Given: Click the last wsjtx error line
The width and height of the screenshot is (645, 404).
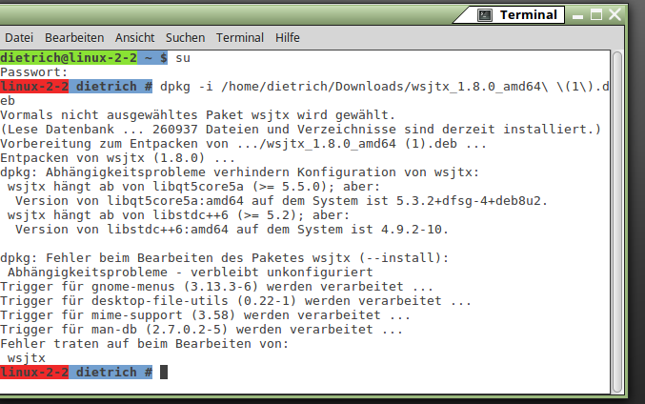Looking at the screenshot, I should coord(27,358).
